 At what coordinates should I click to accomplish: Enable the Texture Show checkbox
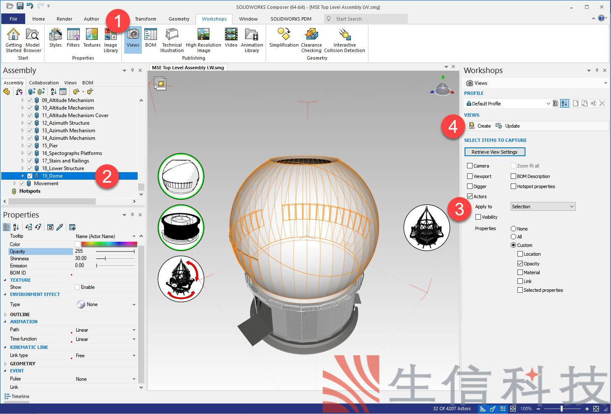[77, 287]
